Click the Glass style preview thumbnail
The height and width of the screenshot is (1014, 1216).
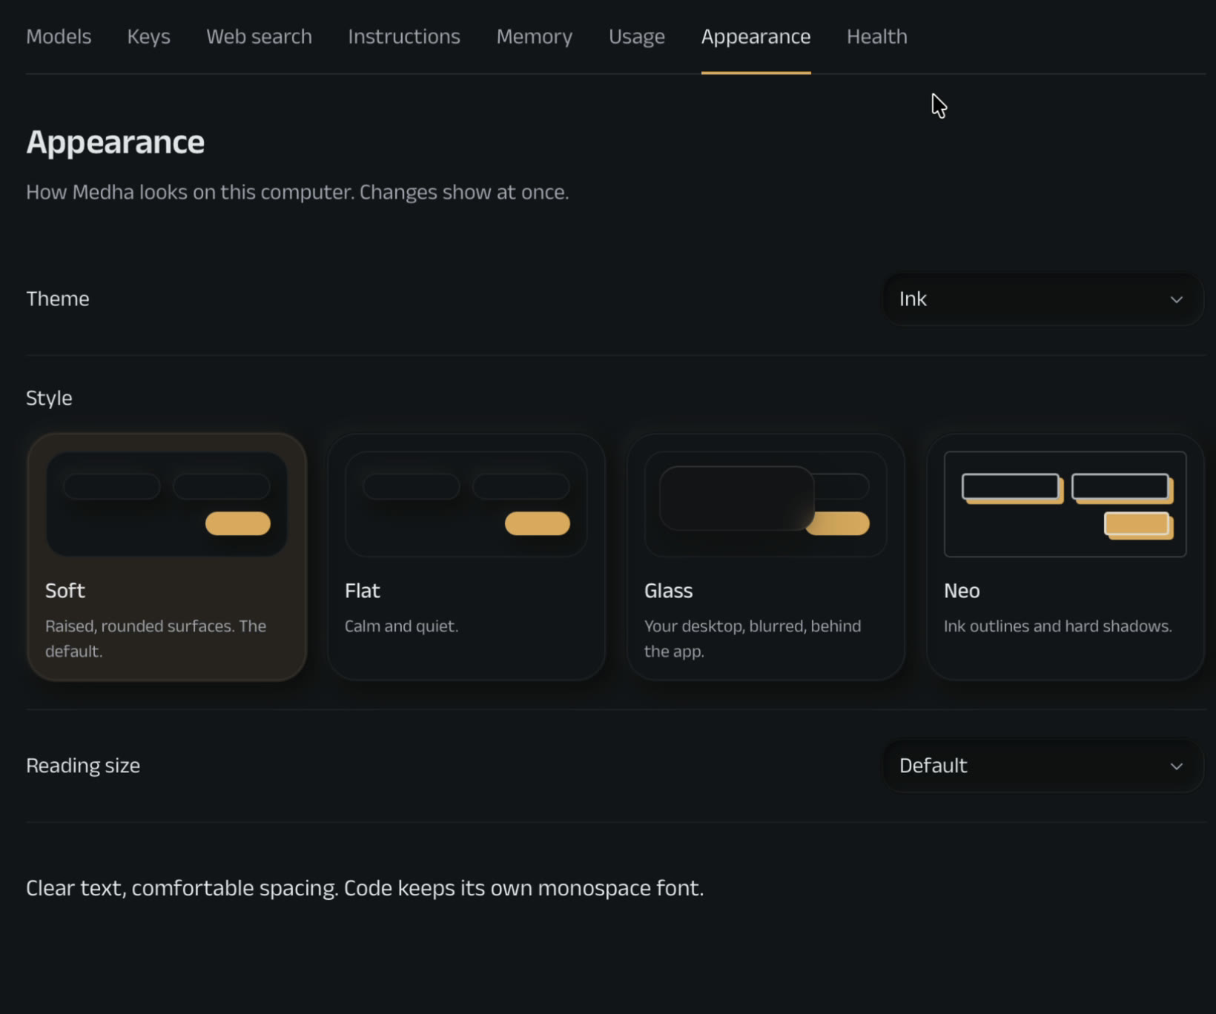point(766,504)
